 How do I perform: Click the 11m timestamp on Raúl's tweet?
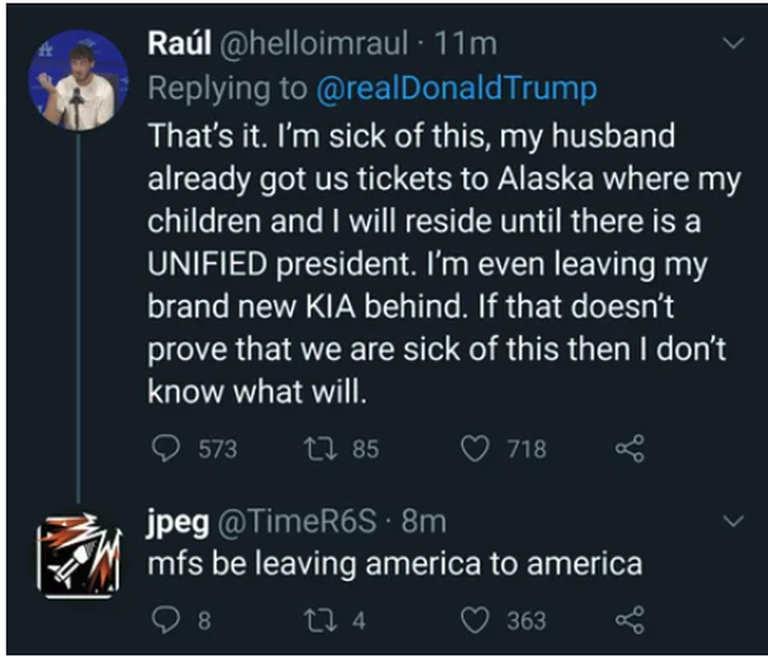[465, 44]
